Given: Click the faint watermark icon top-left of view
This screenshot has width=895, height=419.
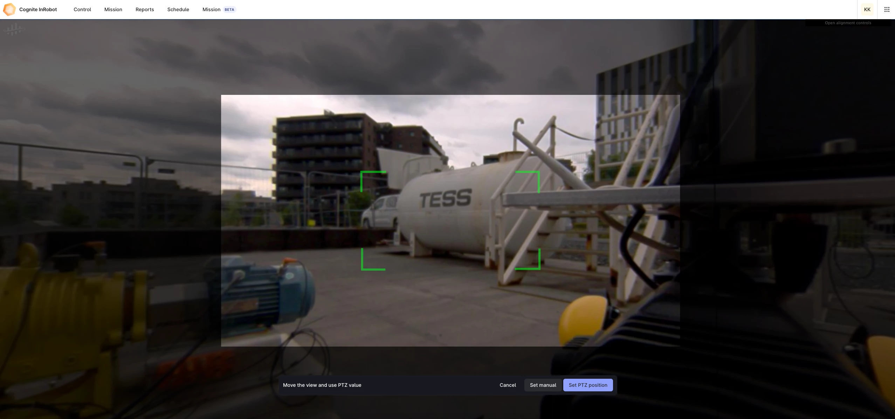Looking at the screenshot, I should tap(14, 29).
